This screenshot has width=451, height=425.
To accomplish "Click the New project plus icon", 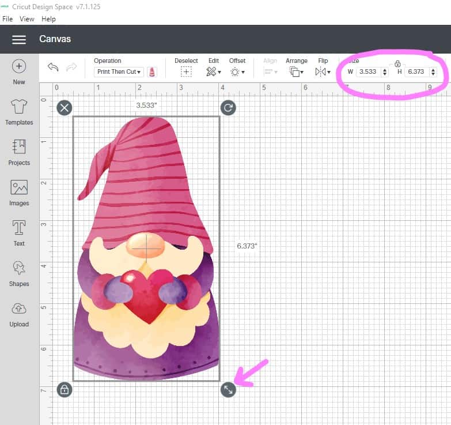I will coord(19,66).
